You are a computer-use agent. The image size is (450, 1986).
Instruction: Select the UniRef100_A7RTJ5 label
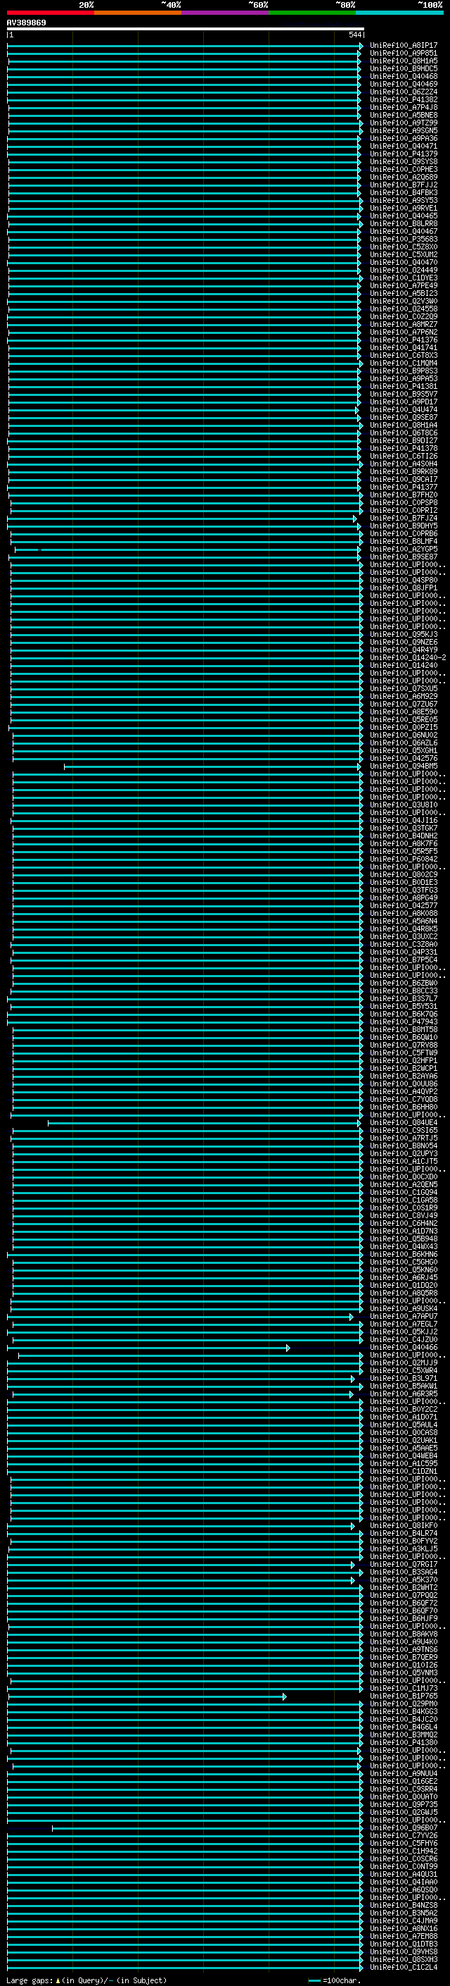(403, 1138)
